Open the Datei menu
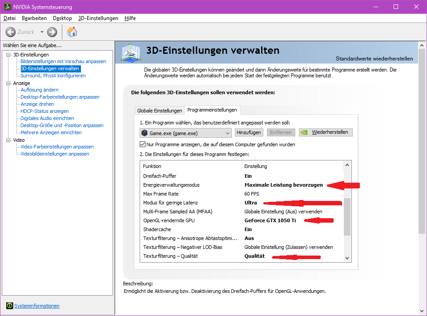427x316 pixels. 9,18
